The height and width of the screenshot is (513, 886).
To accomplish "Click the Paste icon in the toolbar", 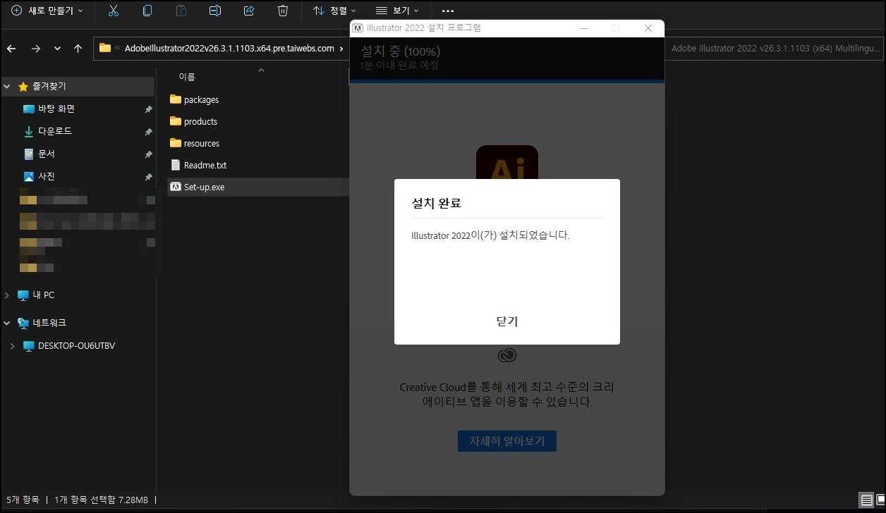I will point(181,11).
